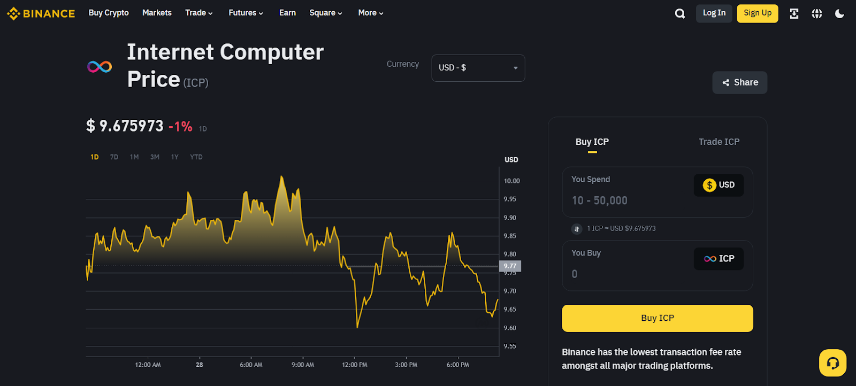Image resolution: width=856 pixels, height=386 pixels.
Task: Open the Earn page
Action: point(287,13)
